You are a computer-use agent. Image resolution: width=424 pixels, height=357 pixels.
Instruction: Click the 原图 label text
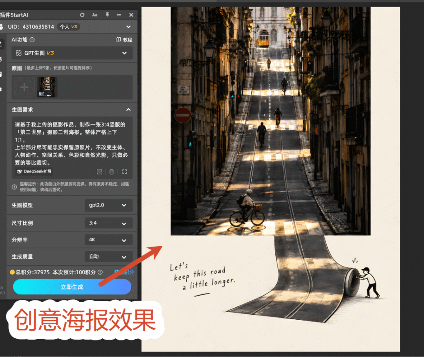[17, 68]
